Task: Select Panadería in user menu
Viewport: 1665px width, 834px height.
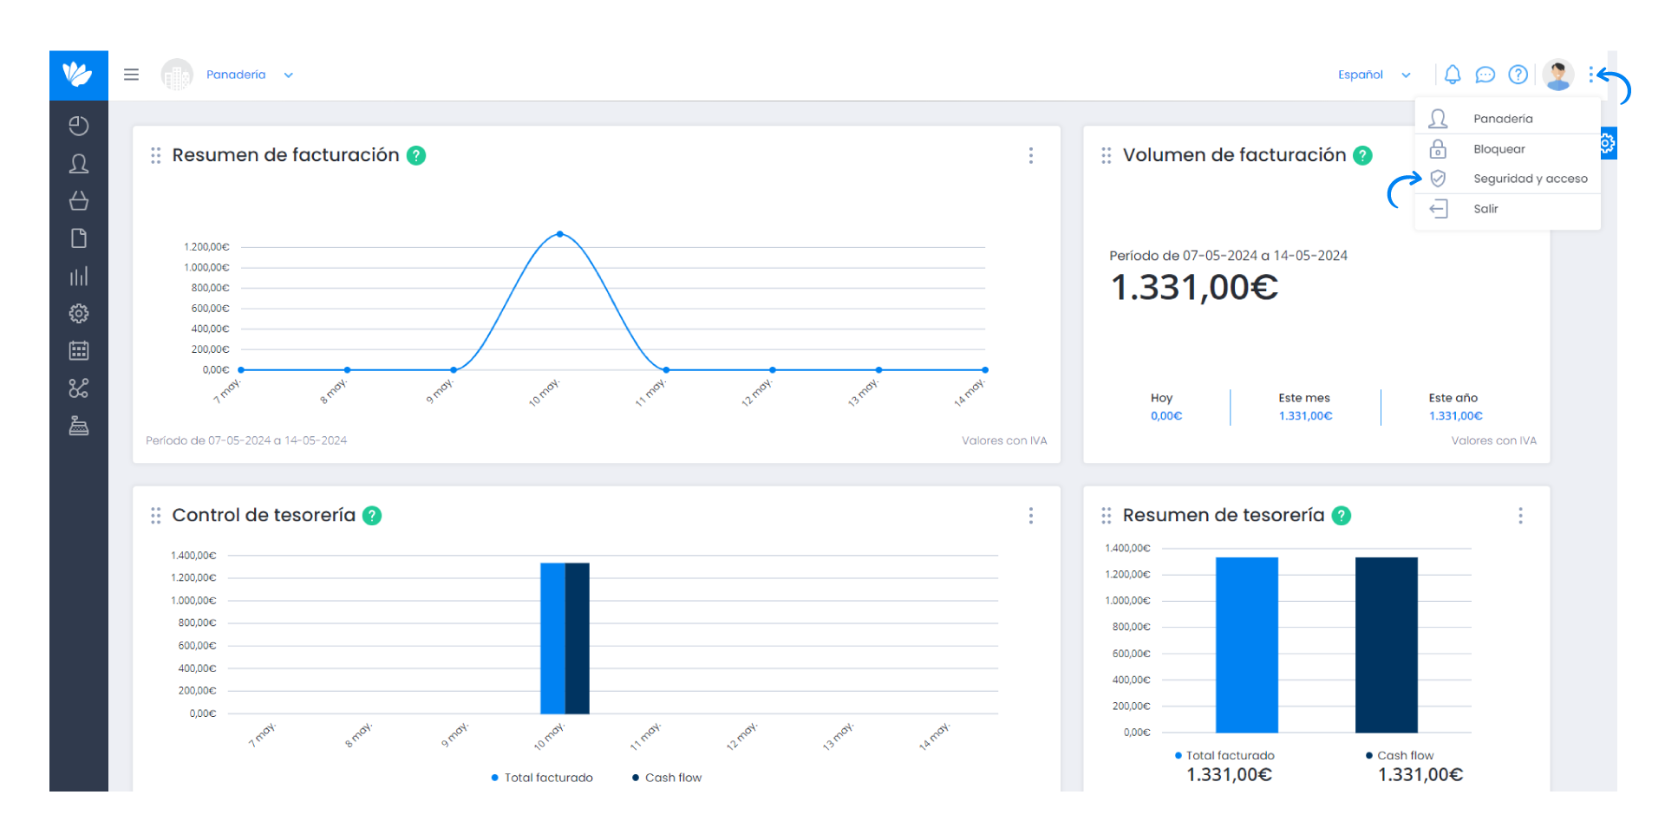Action: pyautogui.click(x=1507, y=119)
